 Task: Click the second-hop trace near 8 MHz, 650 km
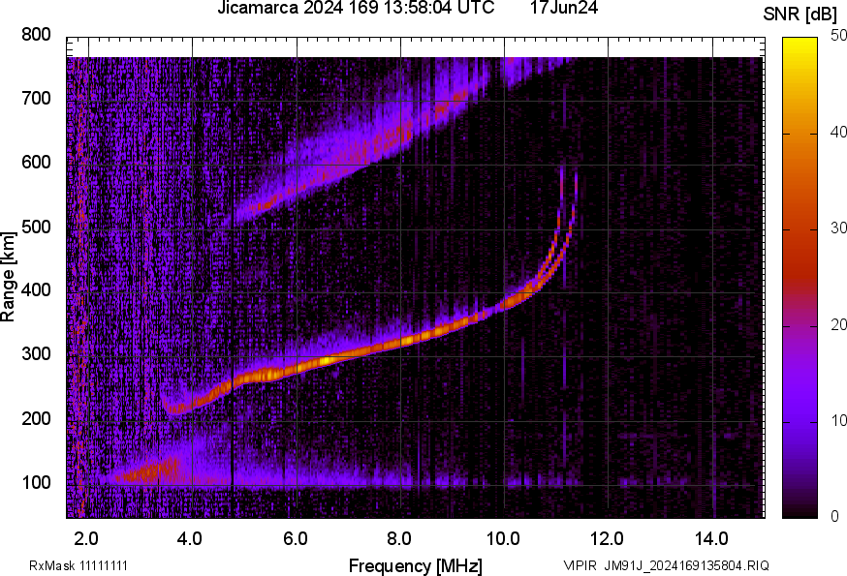(402, 133)
